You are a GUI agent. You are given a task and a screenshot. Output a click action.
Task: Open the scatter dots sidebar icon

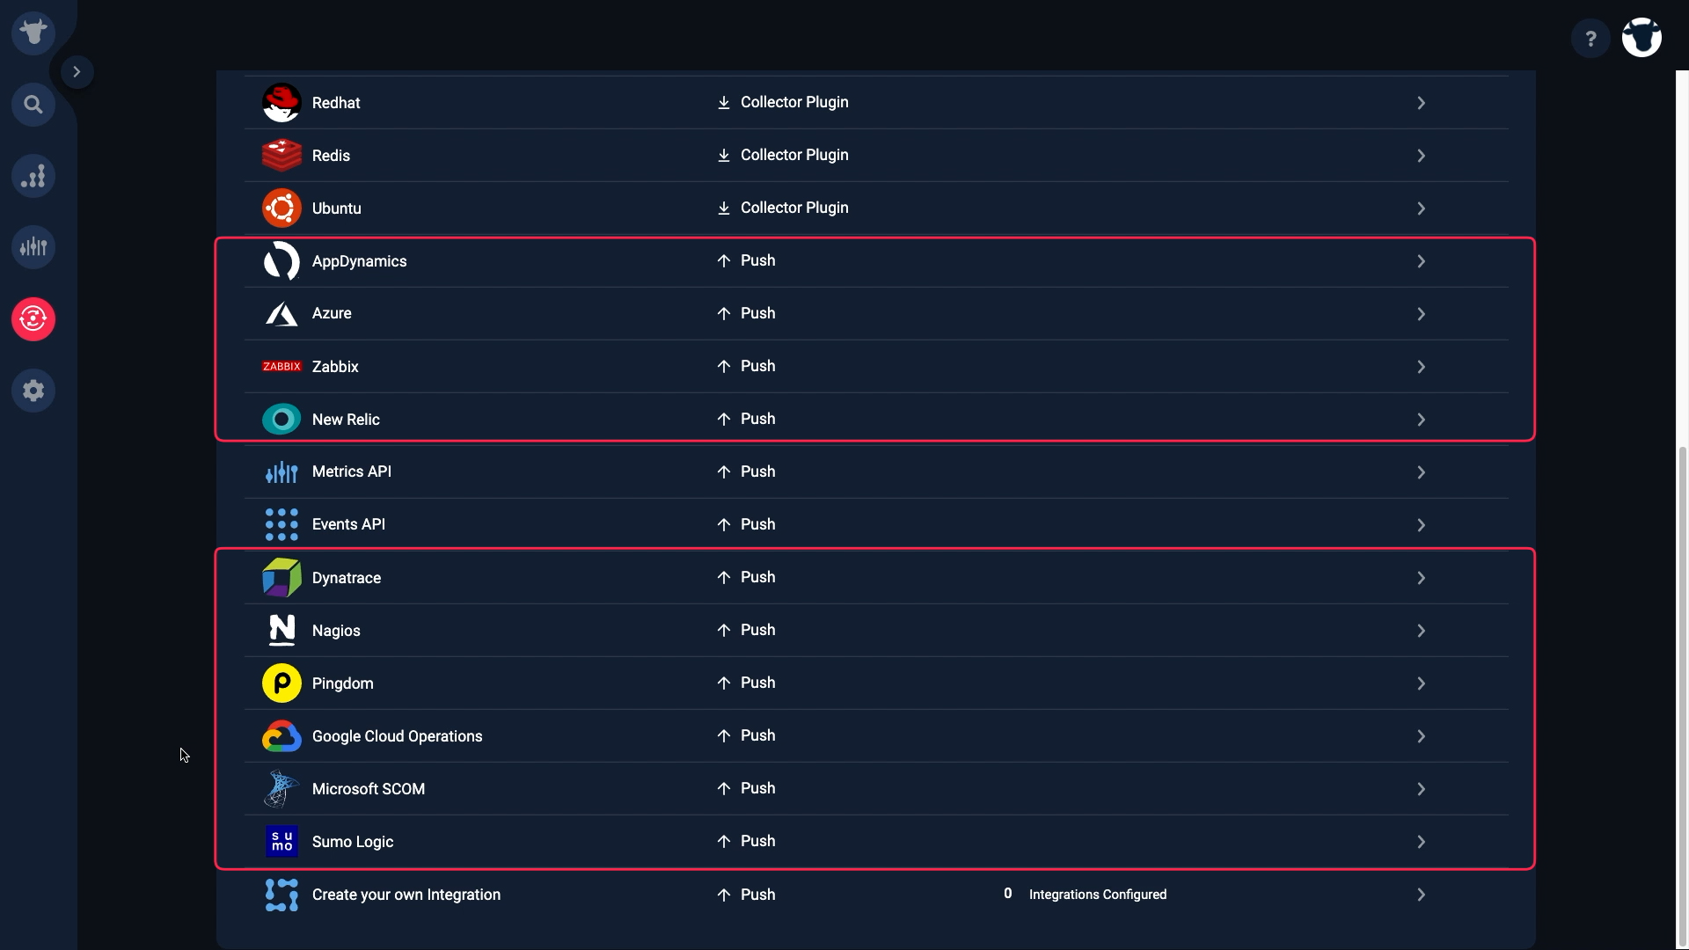coord(33,177)
